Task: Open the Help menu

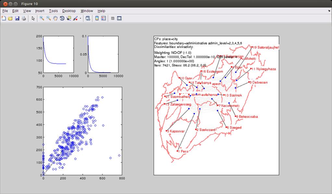Action: tap(102, 11)
